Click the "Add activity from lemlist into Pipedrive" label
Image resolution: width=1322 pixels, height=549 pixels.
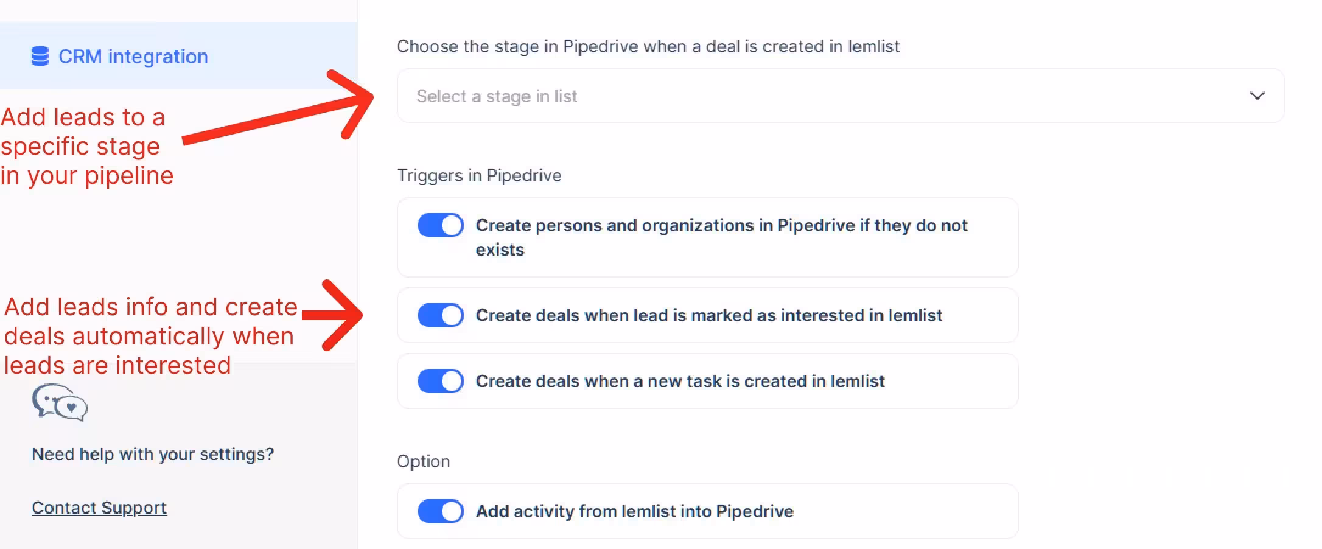pos(634,511)
